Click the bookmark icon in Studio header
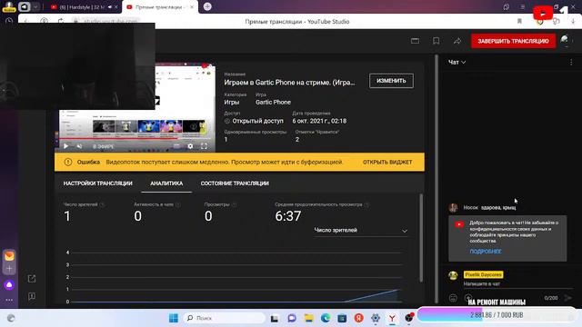 click(436, 41)
